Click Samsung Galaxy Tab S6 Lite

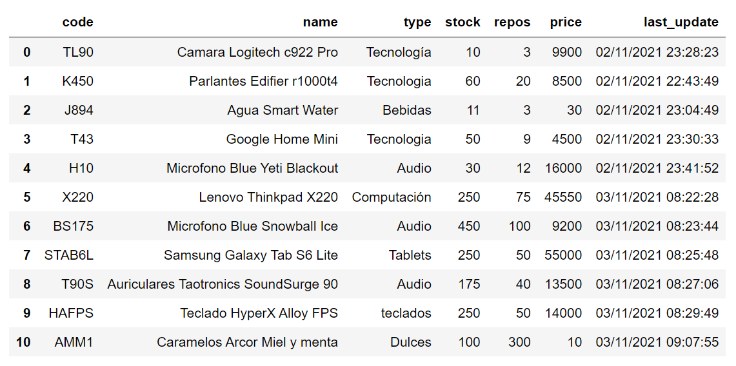click(251, 255)
